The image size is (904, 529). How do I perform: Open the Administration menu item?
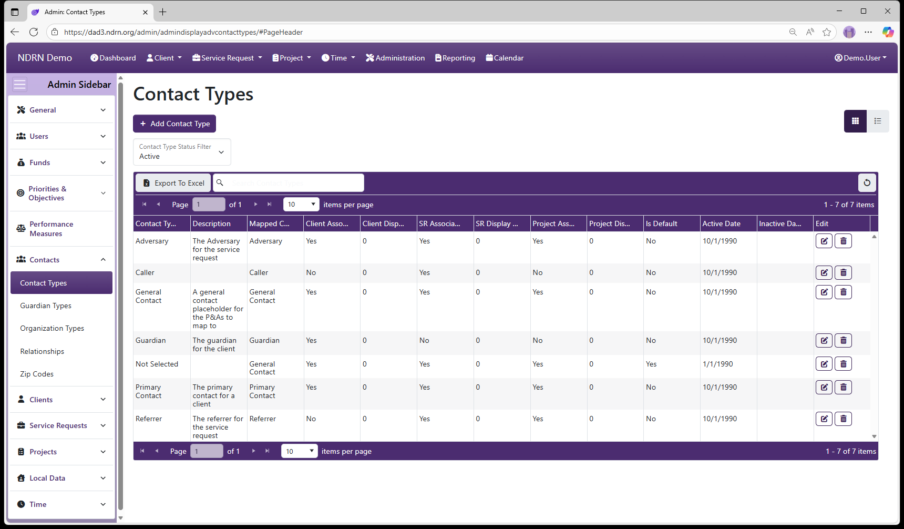(395, 58)
